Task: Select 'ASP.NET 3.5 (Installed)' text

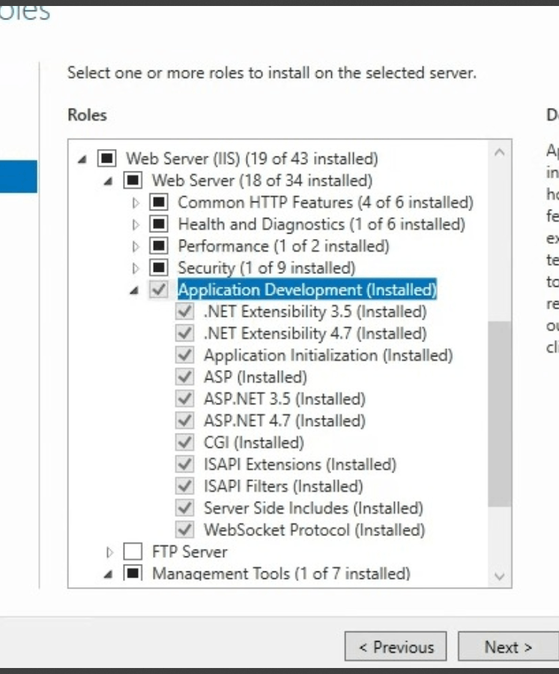Action: (285, 399)
